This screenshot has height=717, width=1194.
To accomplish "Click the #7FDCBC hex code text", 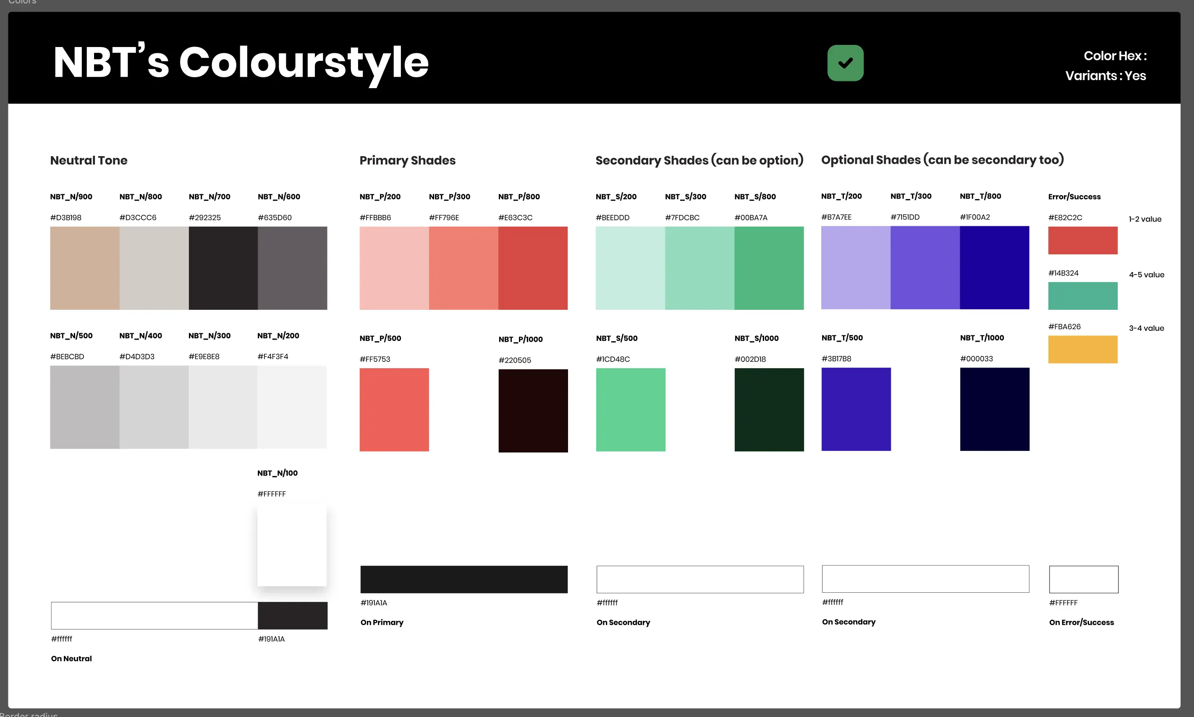I will [x=682, y=217].
